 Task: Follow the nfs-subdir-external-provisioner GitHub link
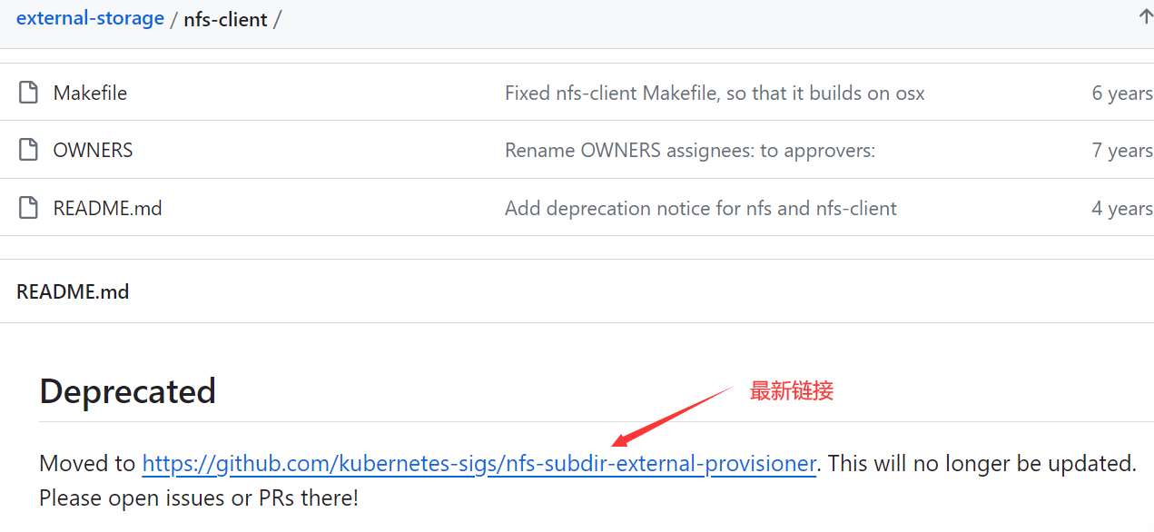click(x=478, y=464)
